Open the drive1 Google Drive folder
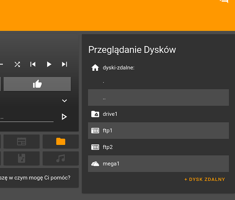The width and height of the screenshot is (235, 200). (x=158, y=114)
